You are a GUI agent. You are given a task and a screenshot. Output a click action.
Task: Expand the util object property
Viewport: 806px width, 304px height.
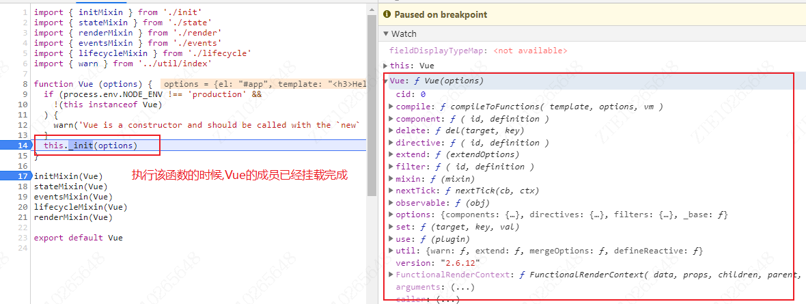(391, 251)
